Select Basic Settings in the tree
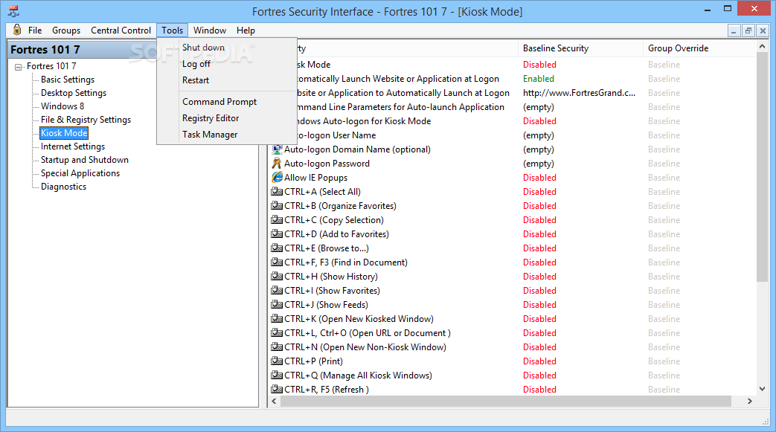This screenshot has width=776, height=432. (x=67, y=79)
